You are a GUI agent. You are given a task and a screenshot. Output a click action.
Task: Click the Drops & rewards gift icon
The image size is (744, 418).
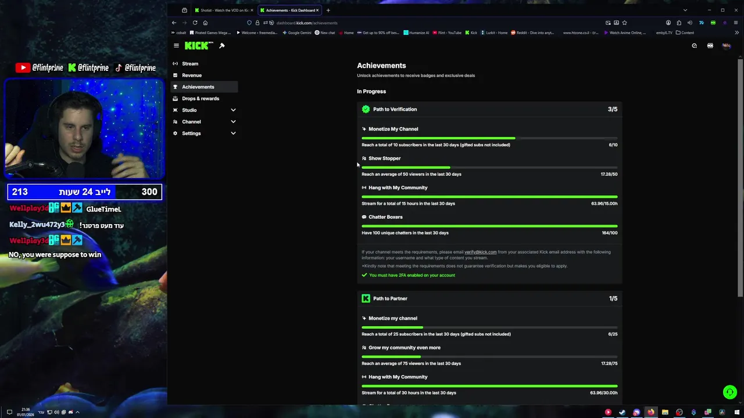[x=175, y=99]
